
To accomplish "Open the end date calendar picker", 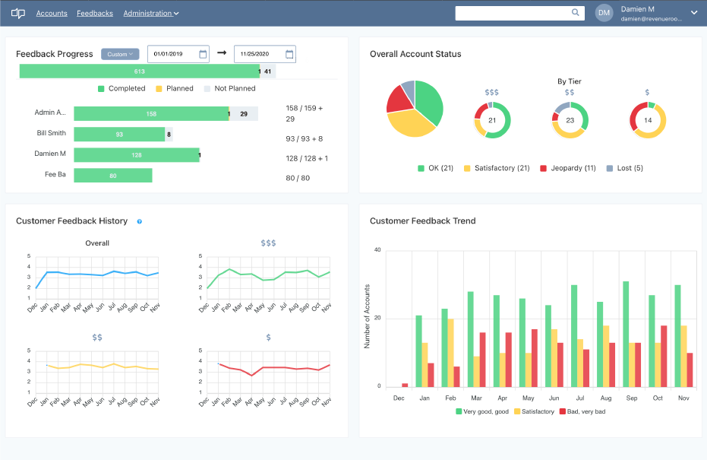I will pyautogui.click(x=287, y=54).
